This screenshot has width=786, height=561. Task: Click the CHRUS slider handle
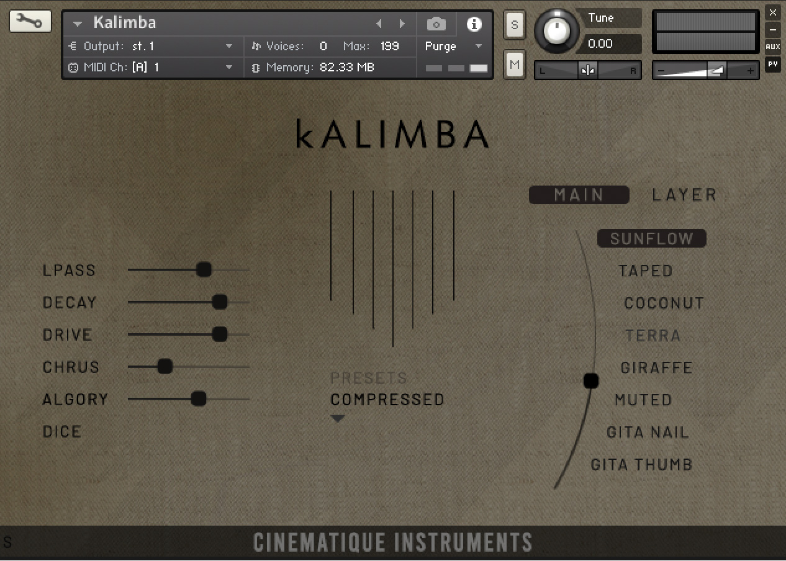pos(165,367)
